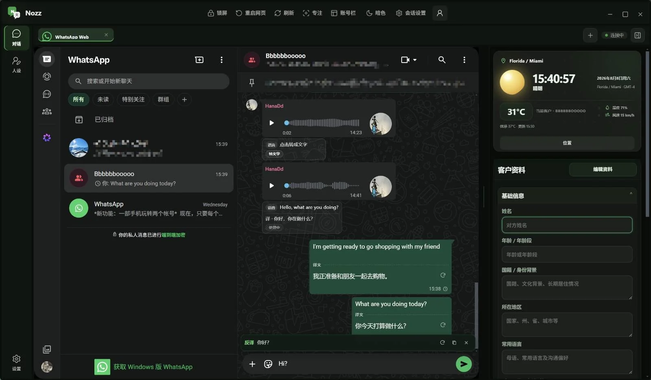This screenshot has width=651, height=380.
Task: Dismiss the 反译 back-translation bar
Action: click(466, 343)
